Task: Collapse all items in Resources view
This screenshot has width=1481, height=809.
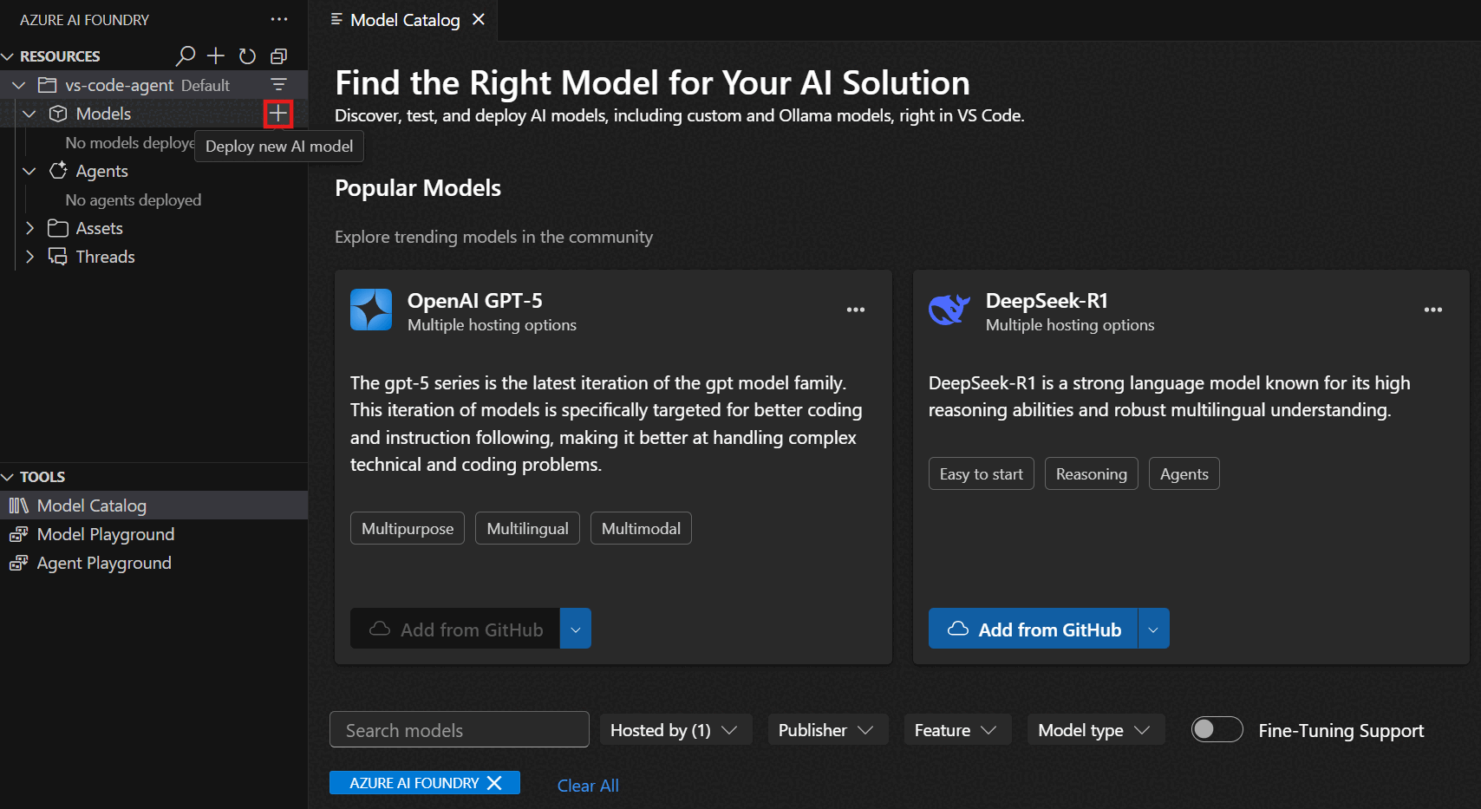Action: (278, 55)
